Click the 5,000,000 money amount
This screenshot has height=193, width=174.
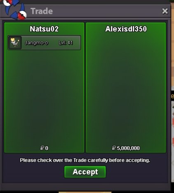[x=128, y=148]
